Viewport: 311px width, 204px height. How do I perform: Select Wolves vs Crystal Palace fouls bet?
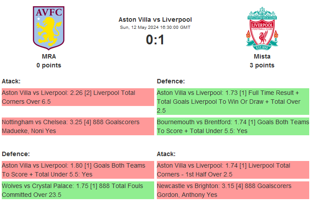click(x=77, y=190)
